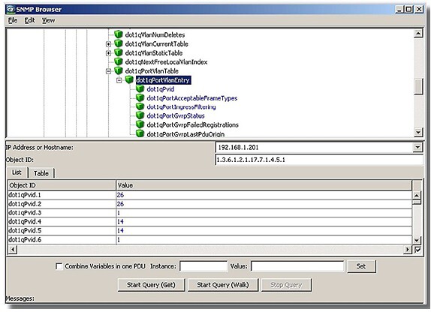Enable Combine Variables in one PDU checkbox
431x312 pixels.
coord(59,266)
